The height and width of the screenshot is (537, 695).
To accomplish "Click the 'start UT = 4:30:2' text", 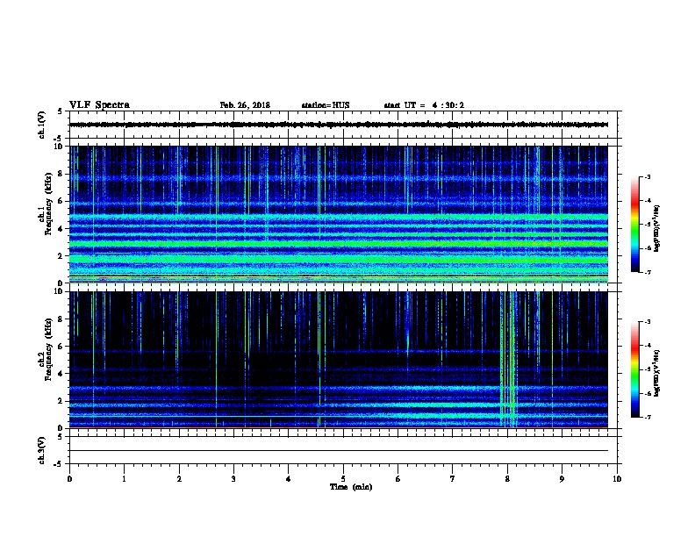I will tap(424, 105).
